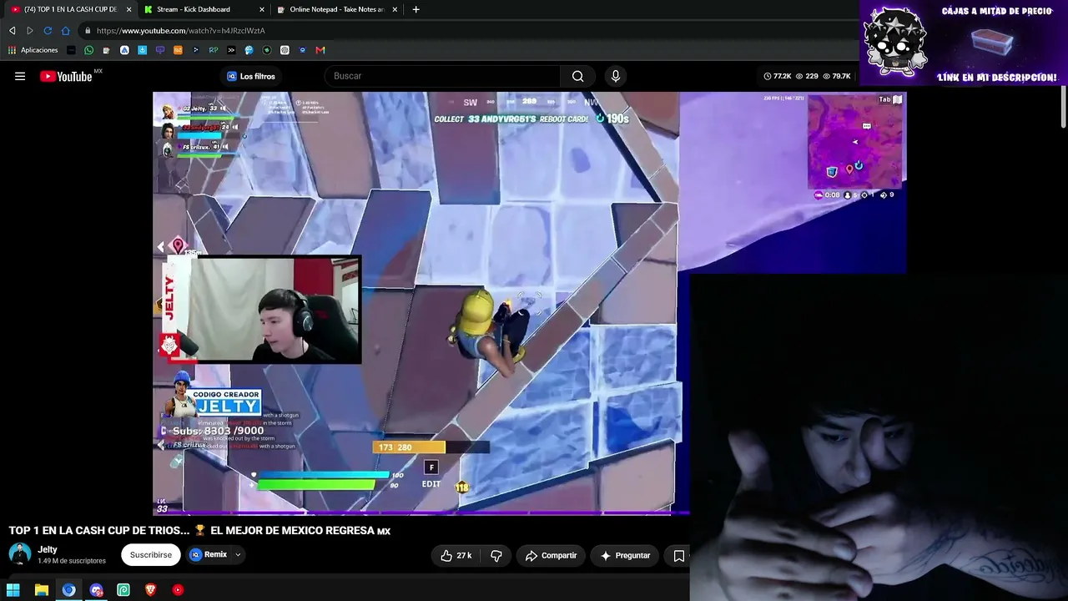Open the Los filtros button
Viewport: 1068px width, 601px height.
point(251,76)
